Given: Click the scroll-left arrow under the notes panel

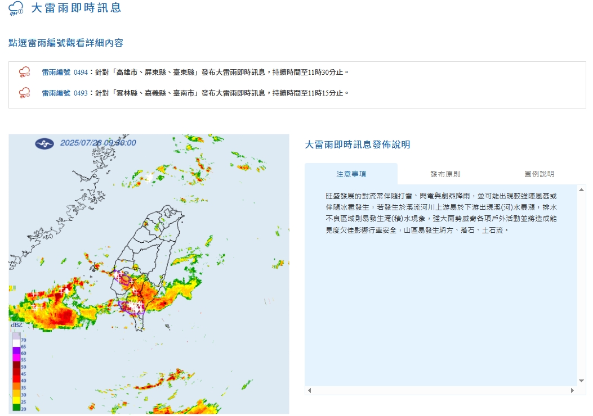Looking at the screenshot, I should tap(309, 390).
